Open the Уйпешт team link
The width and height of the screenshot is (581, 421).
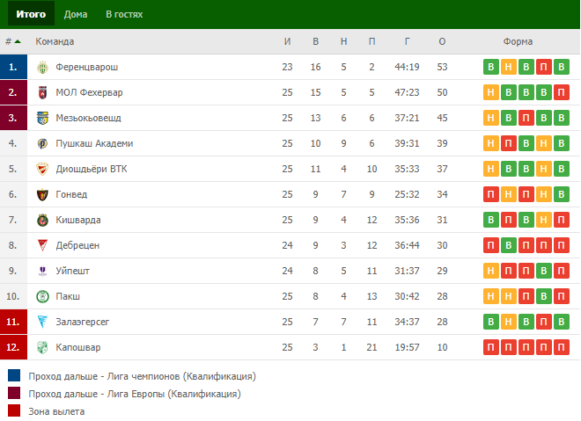point(72,271)
